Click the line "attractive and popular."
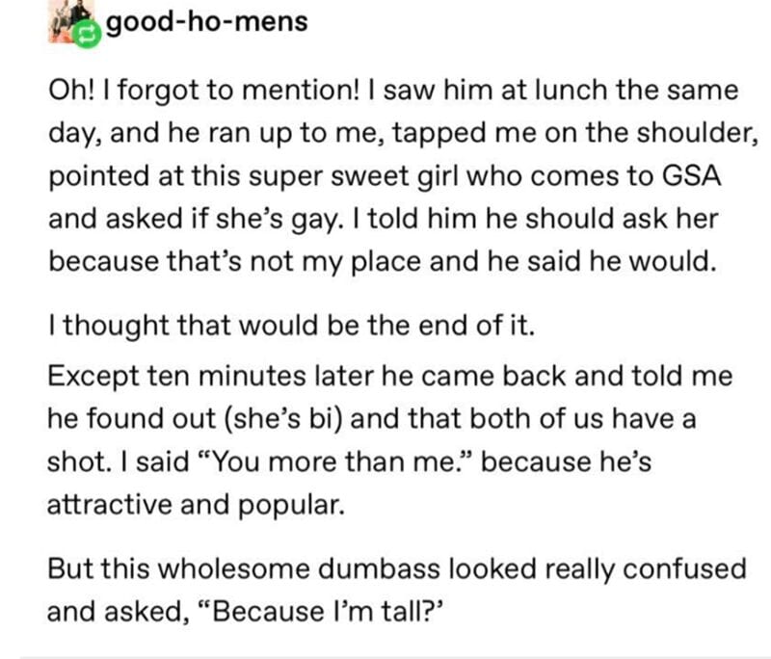 [x=196, y=506]
